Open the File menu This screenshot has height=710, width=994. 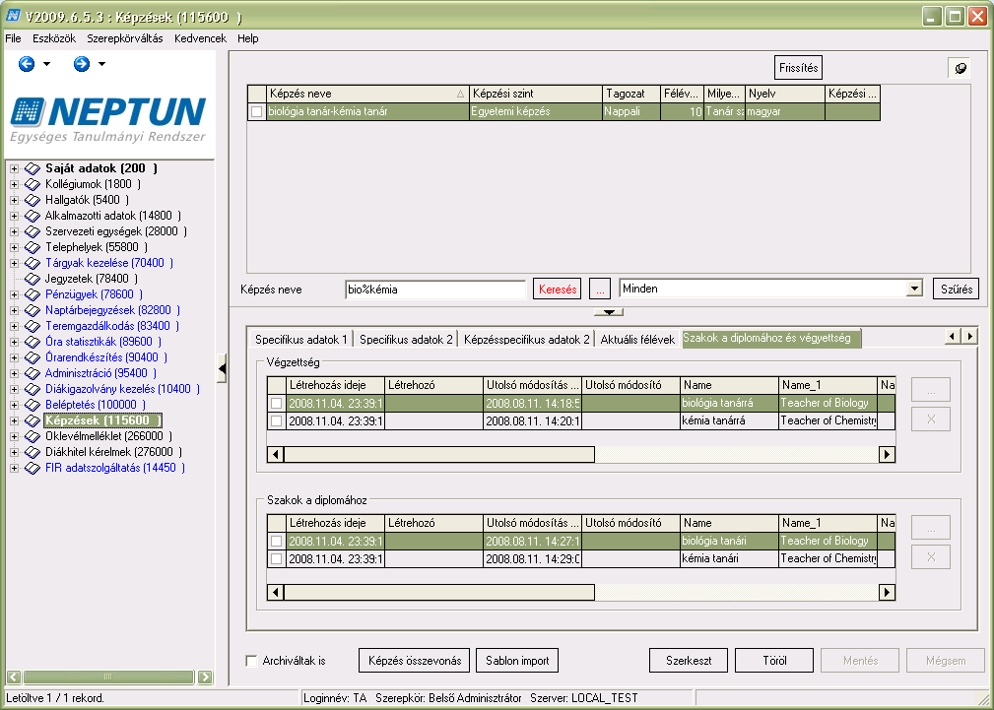[14, 38]
